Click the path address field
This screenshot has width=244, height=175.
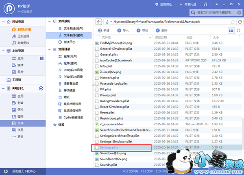point(171,22)
